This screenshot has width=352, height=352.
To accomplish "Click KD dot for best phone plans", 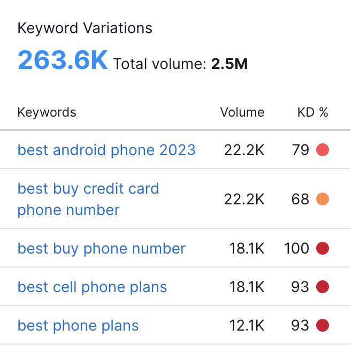I will point(323,326).
